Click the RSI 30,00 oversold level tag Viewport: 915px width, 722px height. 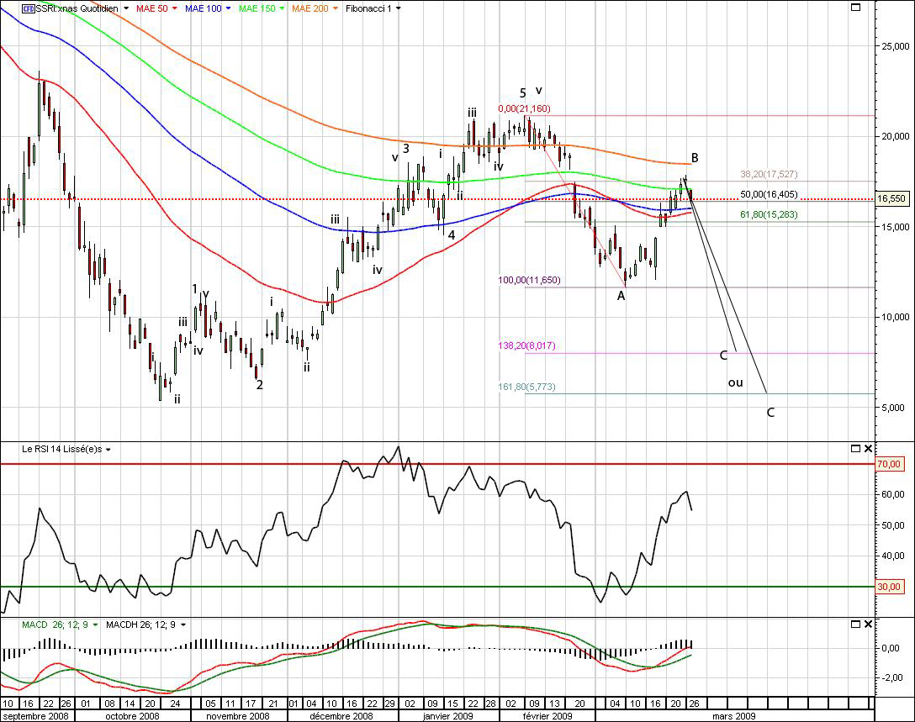[889, 587]
